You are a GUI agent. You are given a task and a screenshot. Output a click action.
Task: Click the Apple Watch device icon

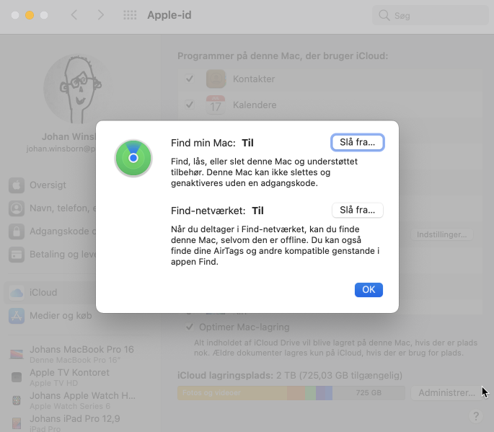(x=17, y=400)
